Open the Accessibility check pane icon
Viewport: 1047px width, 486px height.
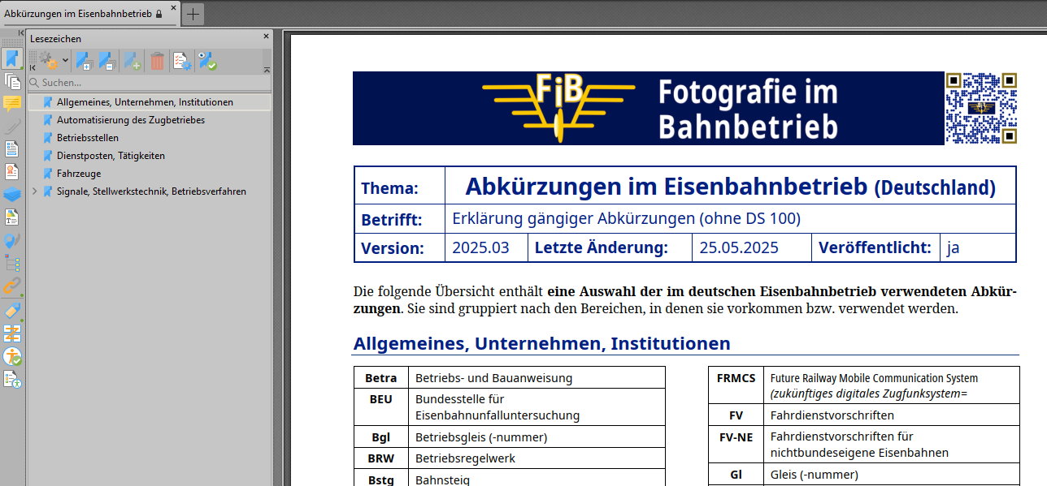coord(11,356)
